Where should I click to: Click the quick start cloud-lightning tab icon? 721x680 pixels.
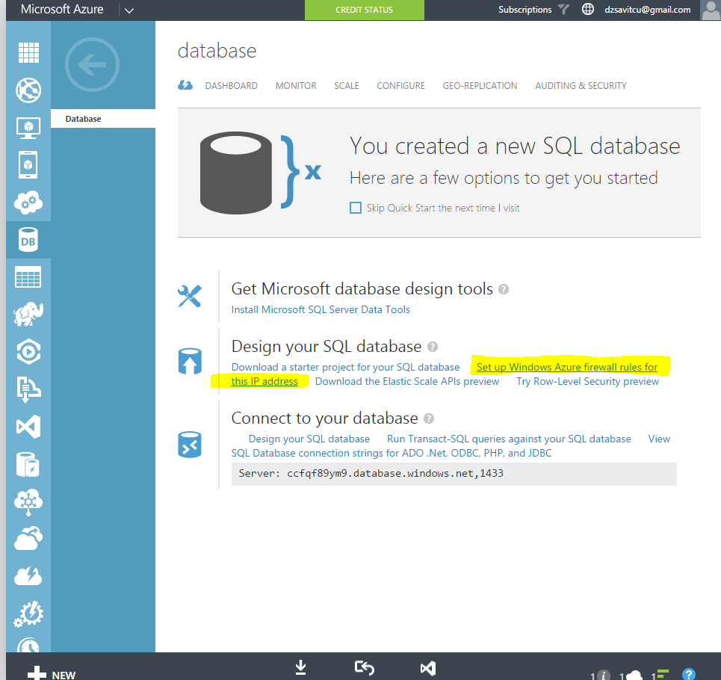coord(185,85)
